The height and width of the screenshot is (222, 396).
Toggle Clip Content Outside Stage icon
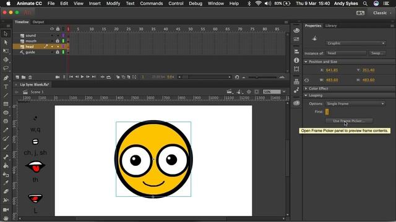click(257, 92)
